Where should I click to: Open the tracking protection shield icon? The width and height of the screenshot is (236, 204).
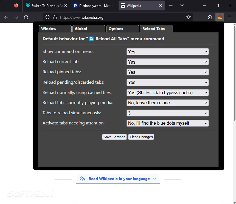tap(47, 17)
